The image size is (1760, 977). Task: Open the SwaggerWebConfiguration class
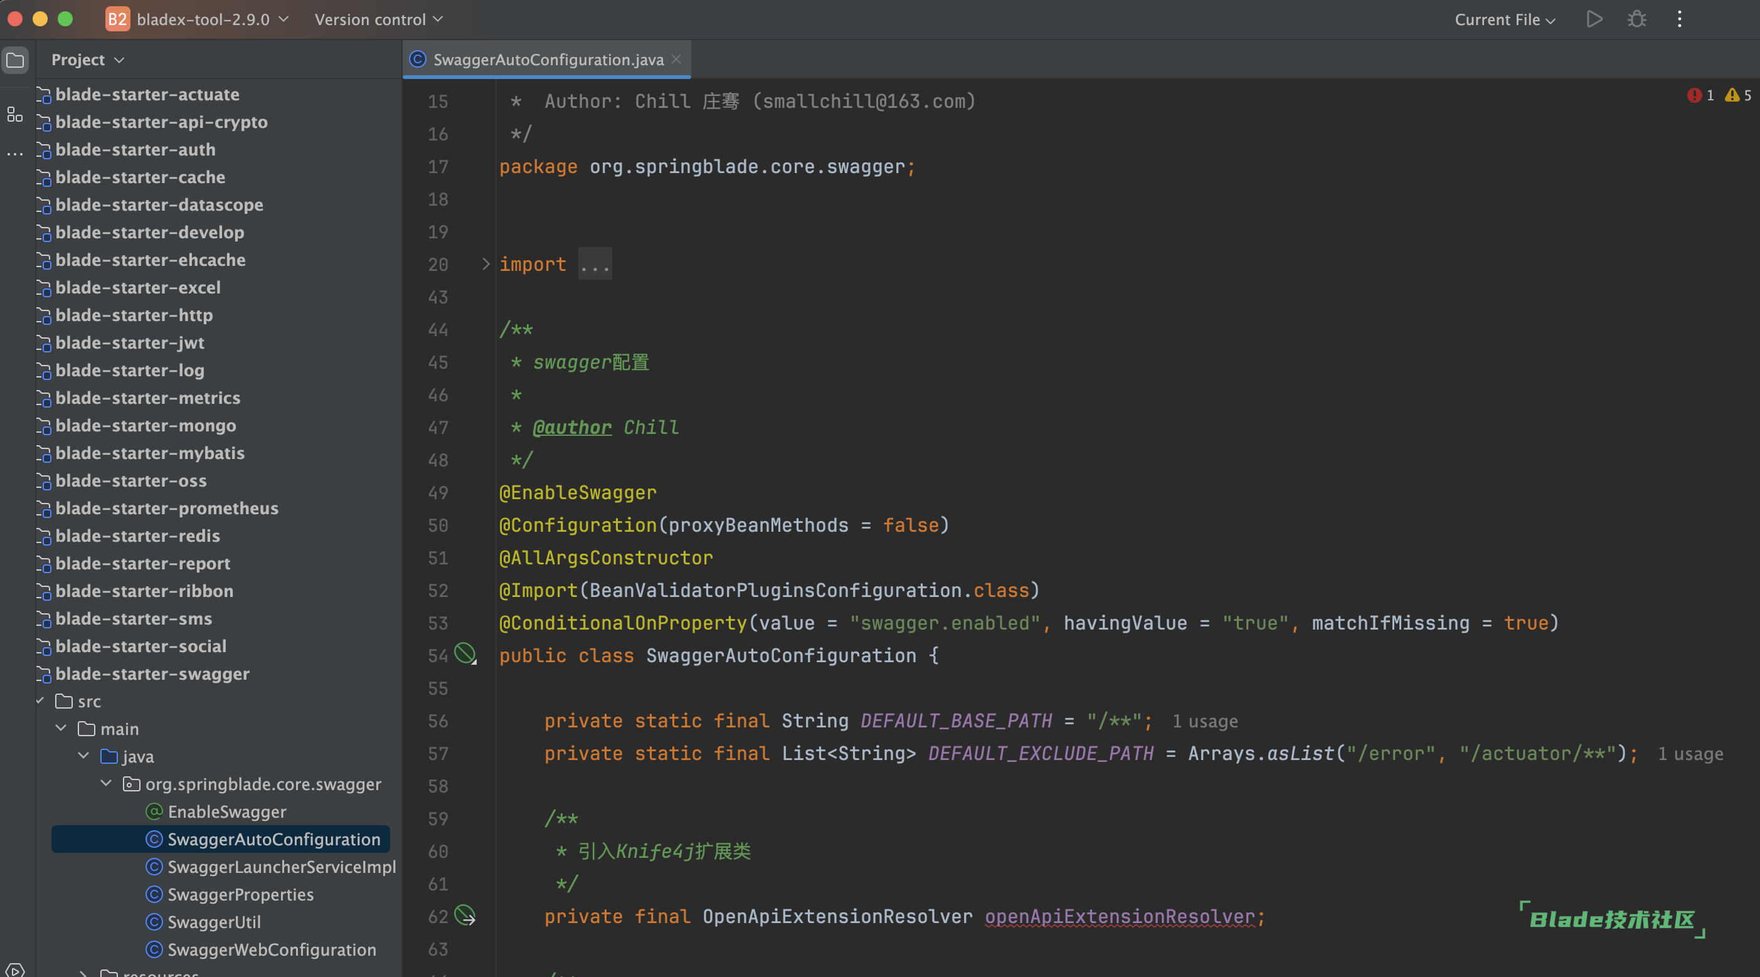coord(272,949)
